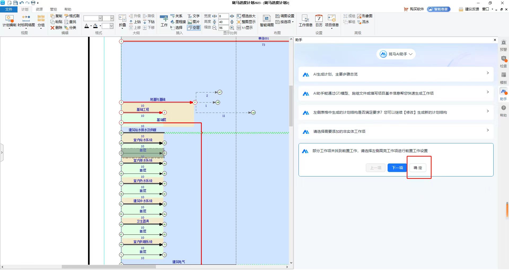The width and height of the screenshot is (509, 270).
Task: Switch to the 资源 ribbon tab
Action: 39,9
